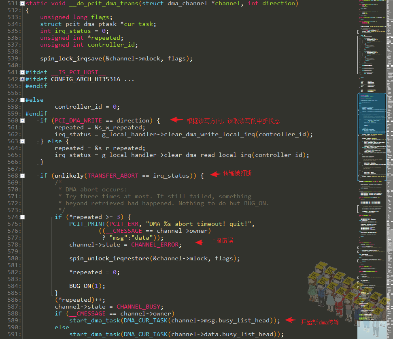Click the #endif directive on line 555
The width and height of the screenshot is (393, 339).
click(x=36, y=86)
